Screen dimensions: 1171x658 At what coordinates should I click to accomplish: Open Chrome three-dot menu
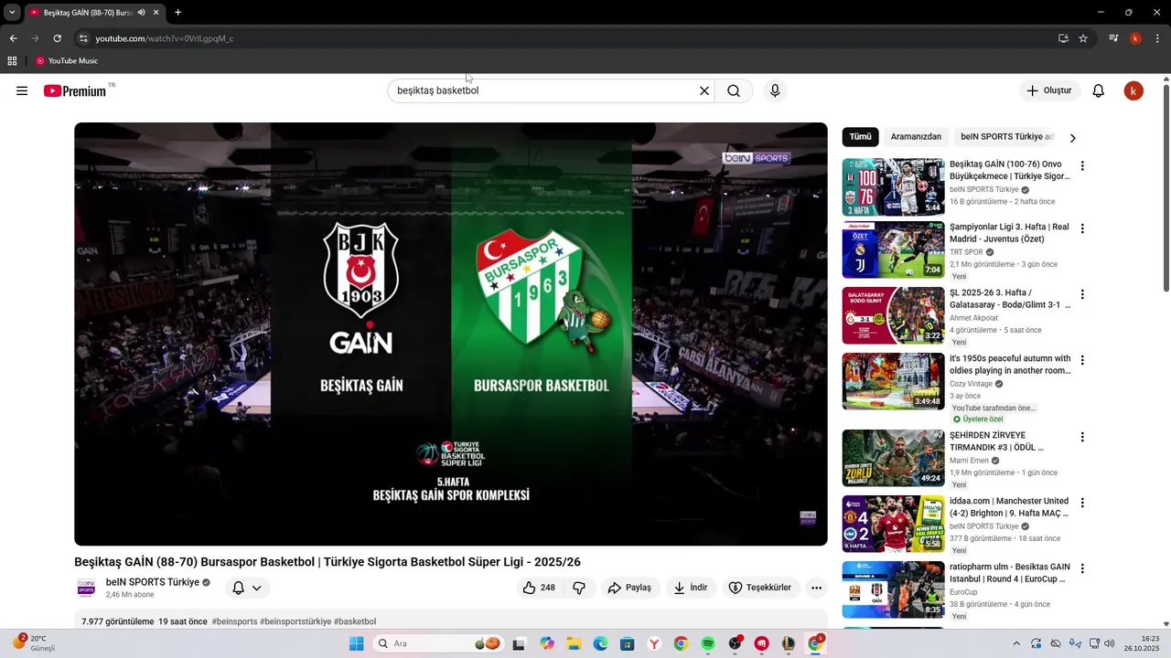pyautogui.click(x=1158, y=38)
